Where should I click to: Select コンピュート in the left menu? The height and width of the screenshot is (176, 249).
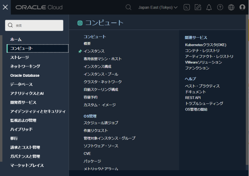point(38,48)
